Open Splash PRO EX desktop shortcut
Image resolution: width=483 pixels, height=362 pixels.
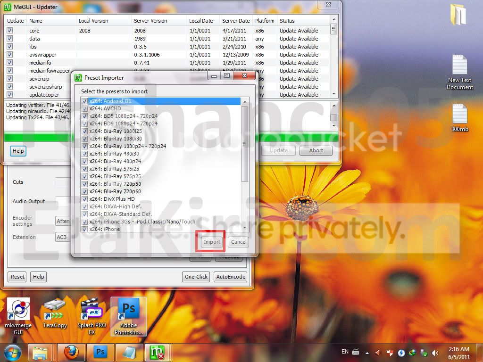coord(92,316)
